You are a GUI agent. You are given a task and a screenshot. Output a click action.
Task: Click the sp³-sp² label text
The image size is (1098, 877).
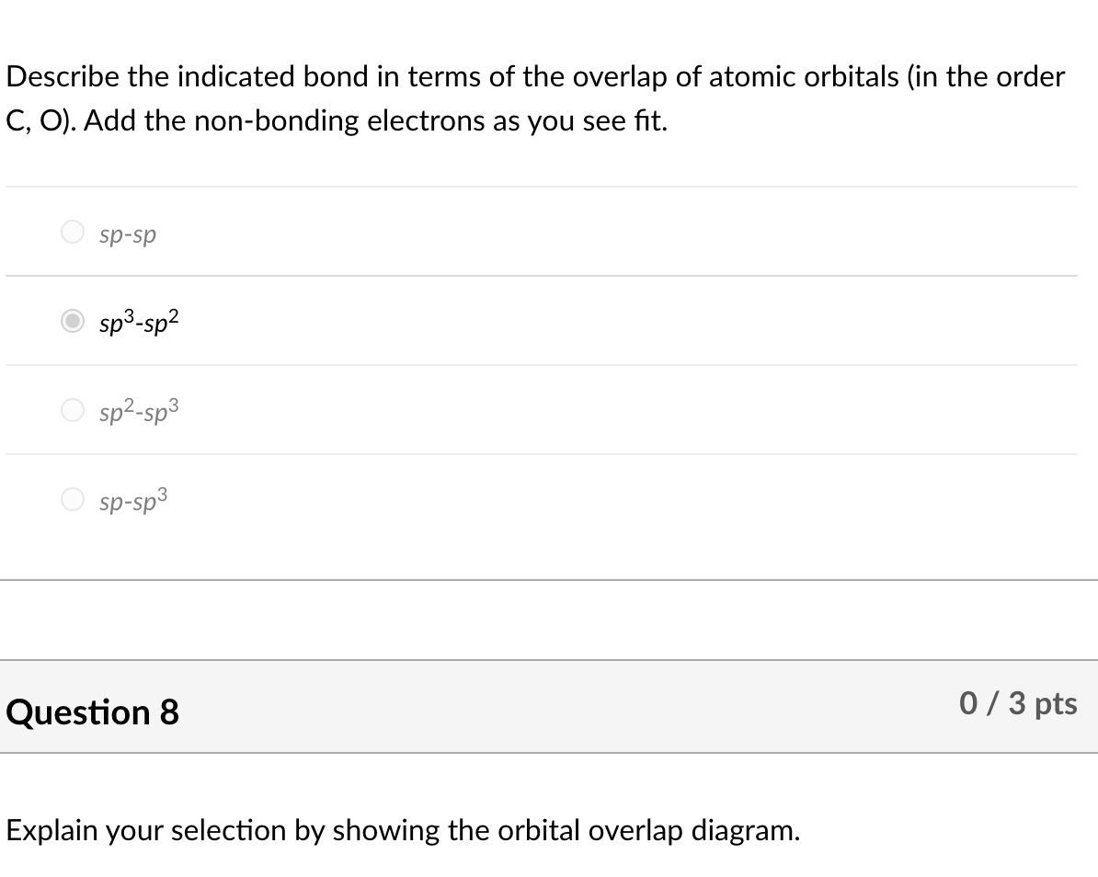point(136,323)
